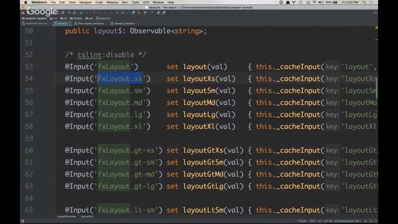
Task: Click the menu bar clock reading Fri 4:52 PM
Action: [349, 2]
